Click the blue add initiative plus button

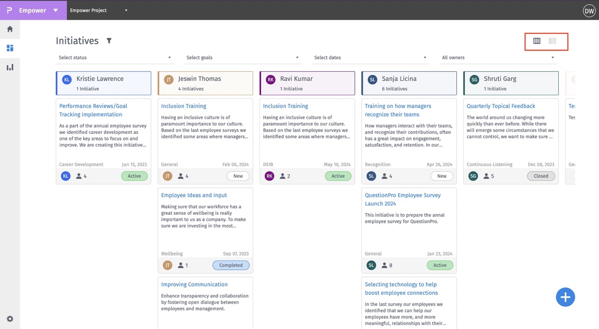(x=565, y=297)
